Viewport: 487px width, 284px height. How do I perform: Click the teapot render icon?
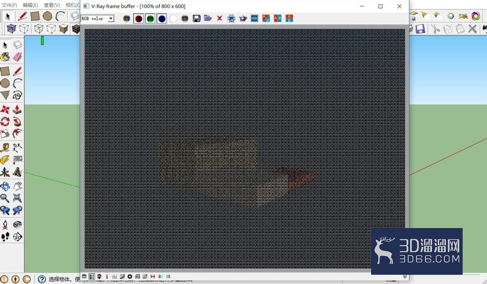(243, 18)
